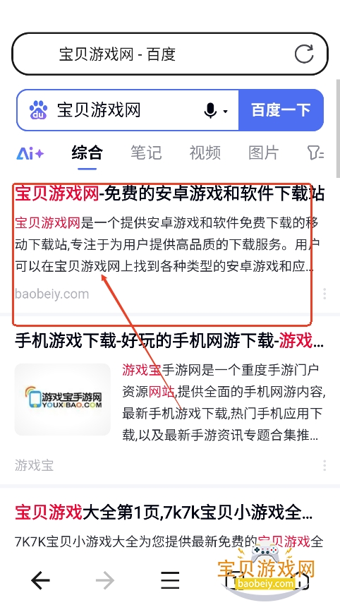Open more options for the baobeiy.com result
Image resolution: width=340 pixels, height=605 pixels.
[324, 294]
